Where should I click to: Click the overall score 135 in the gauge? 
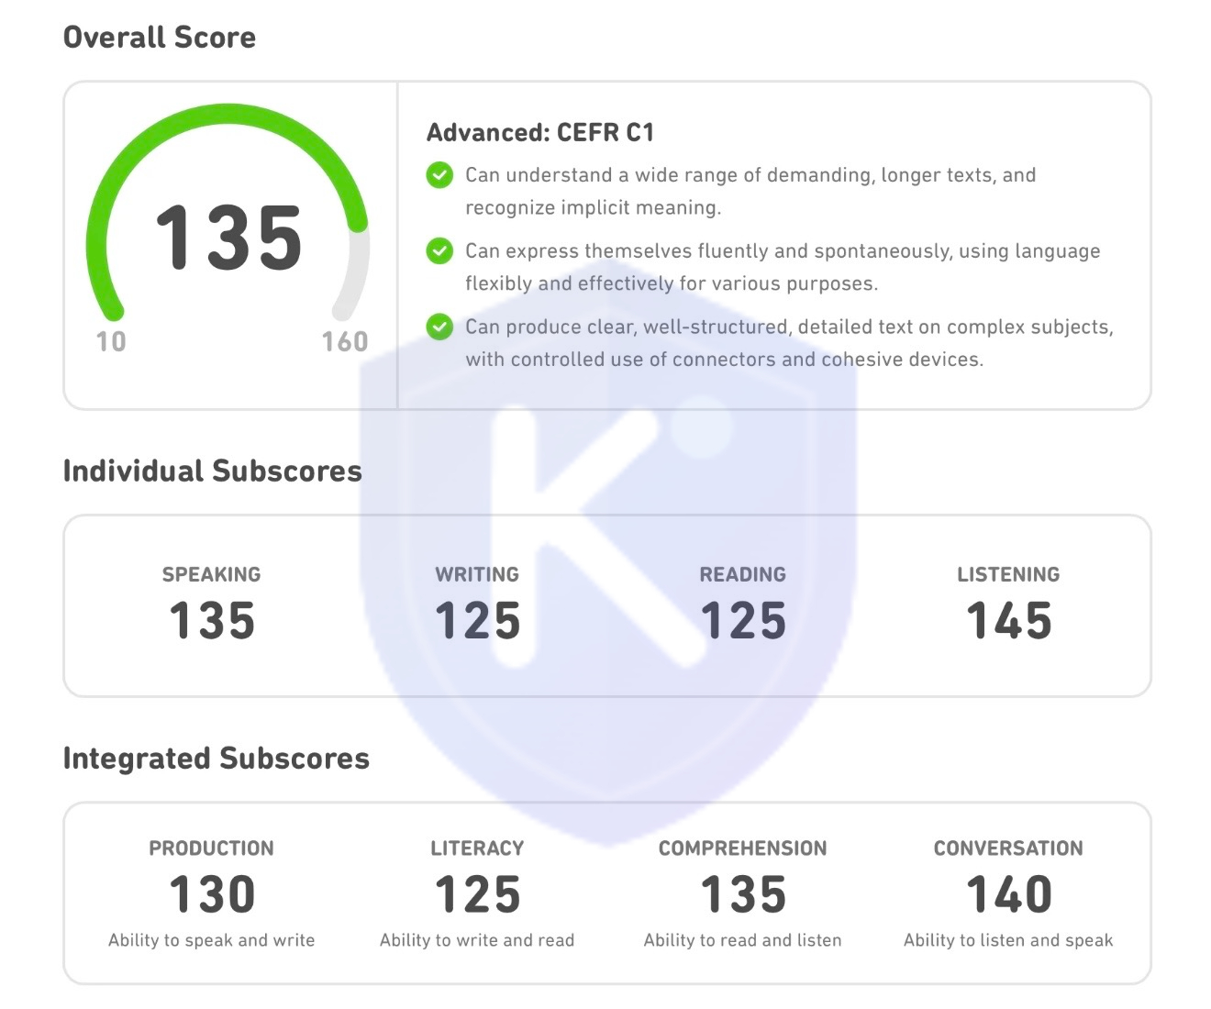(228, 238)
